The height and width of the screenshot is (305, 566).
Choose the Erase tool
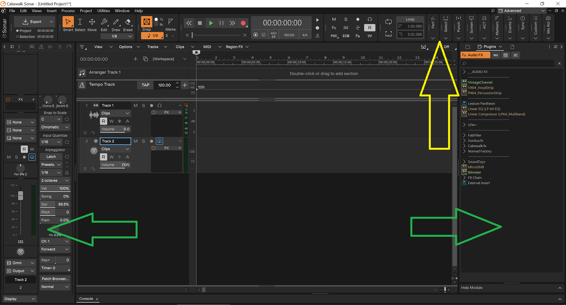pos(128,24)
